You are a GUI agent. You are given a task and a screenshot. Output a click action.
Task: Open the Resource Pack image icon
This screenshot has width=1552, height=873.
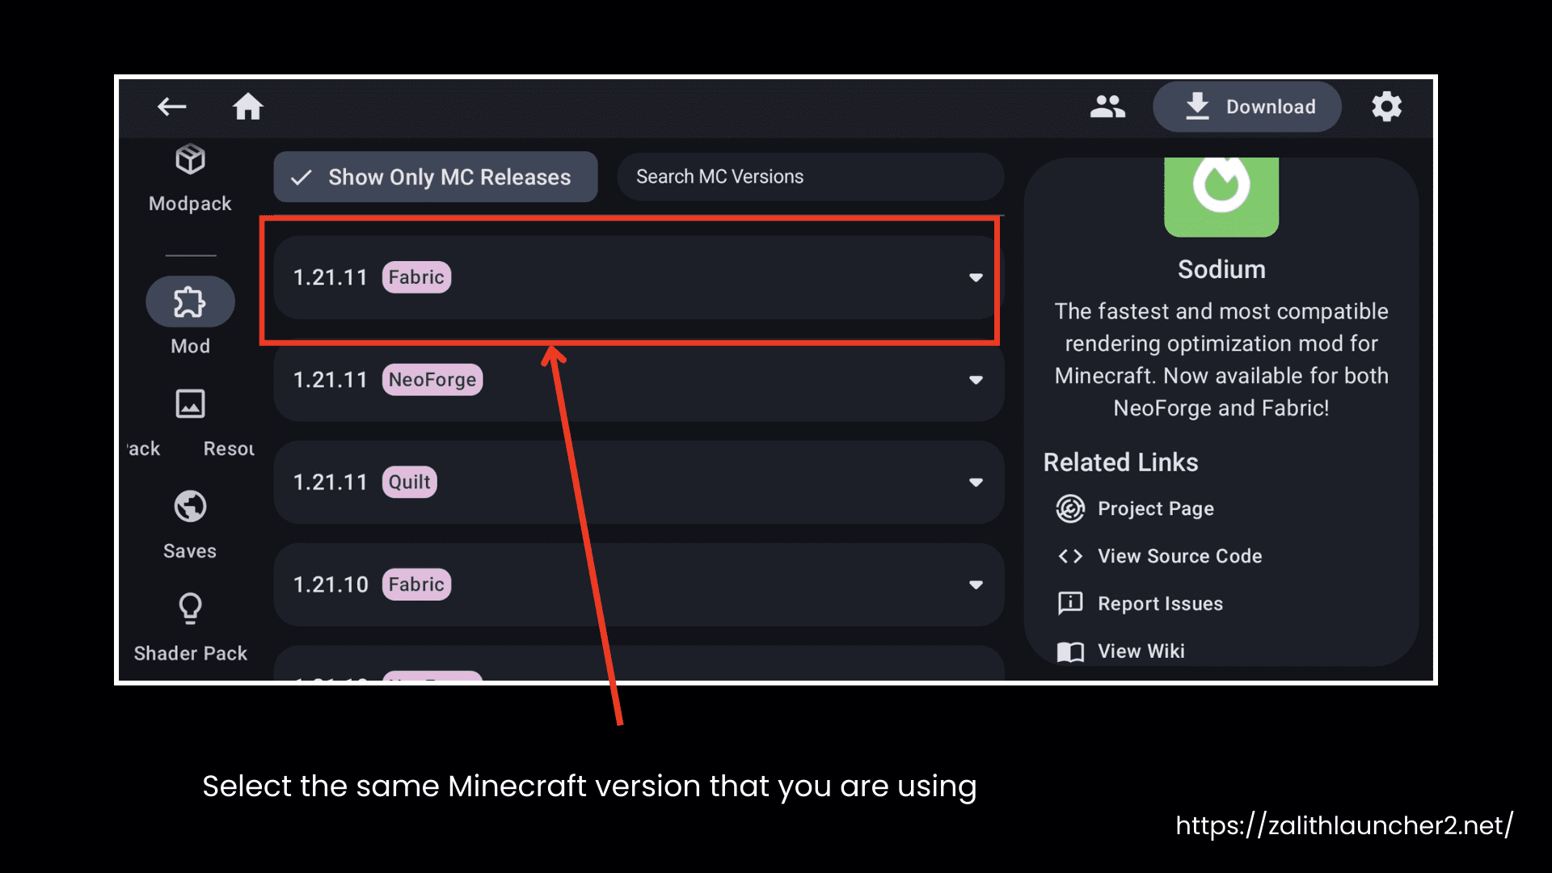pos(191,403)
